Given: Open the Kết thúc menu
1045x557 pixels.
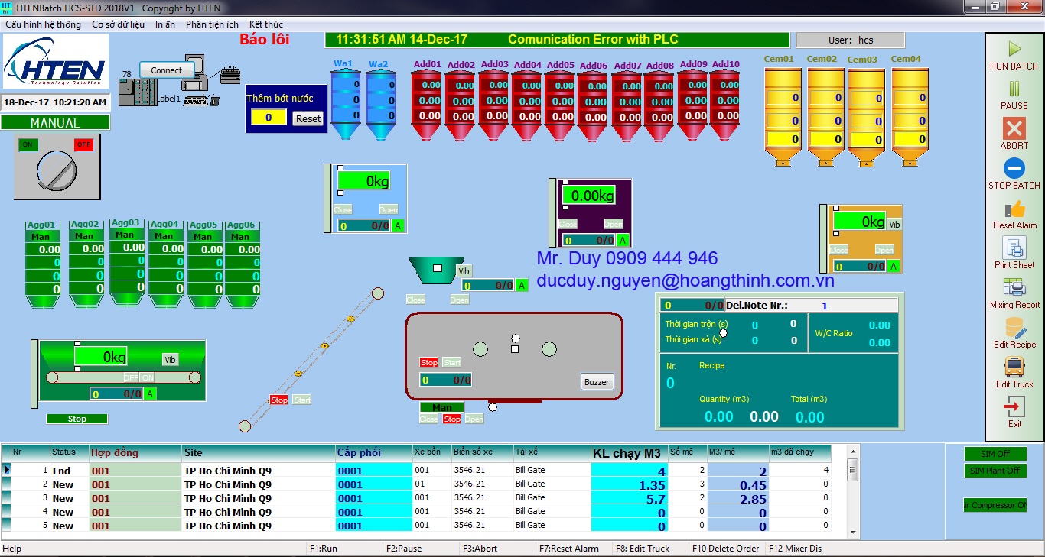Looking at the screenshot, I should 266,24.
